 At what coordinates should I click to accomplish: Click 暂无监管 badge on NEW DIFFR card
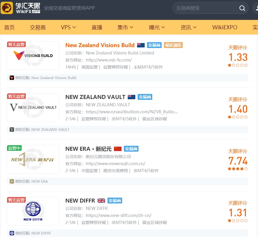(16, 200)
